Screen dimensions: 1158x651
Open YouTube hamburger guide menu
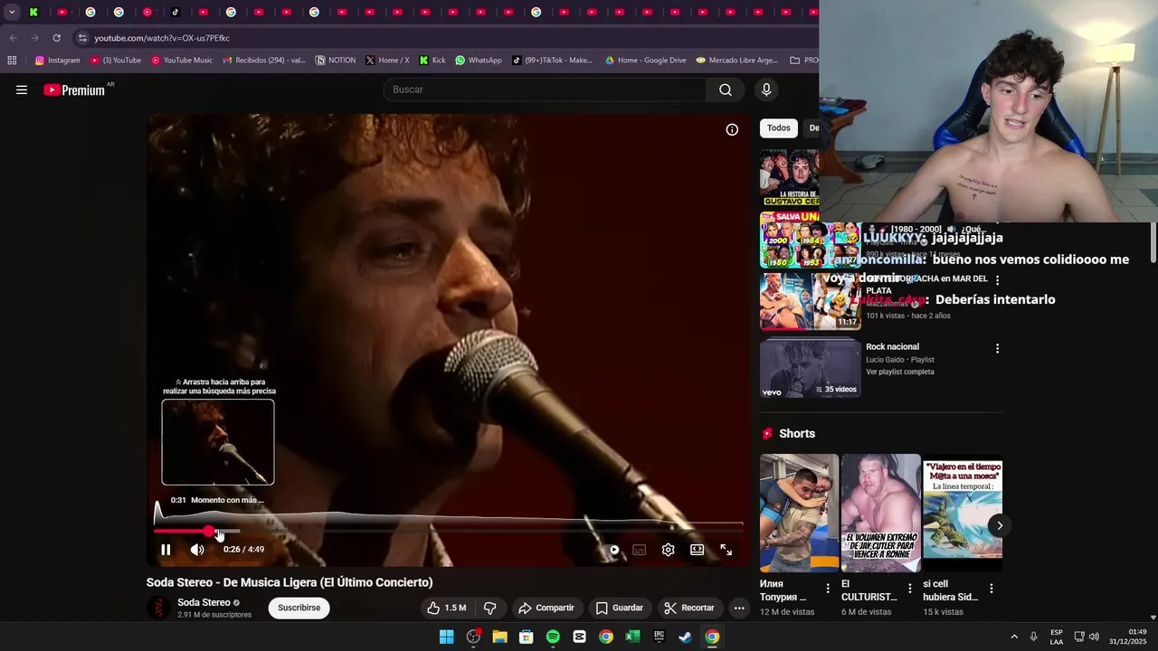click(x=22, y=90)
